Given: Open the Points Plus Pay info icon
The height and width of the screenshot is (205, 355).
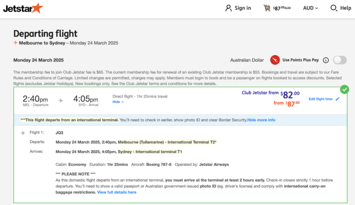Looking at the screenshot, I should coord(325,60).
